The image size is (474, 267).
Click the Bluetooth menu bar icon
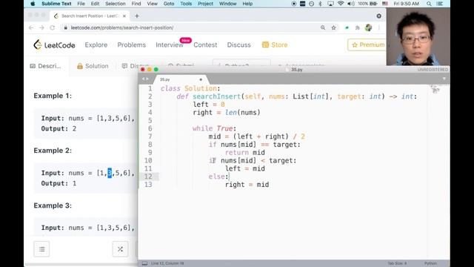click(x=321, y=4)
